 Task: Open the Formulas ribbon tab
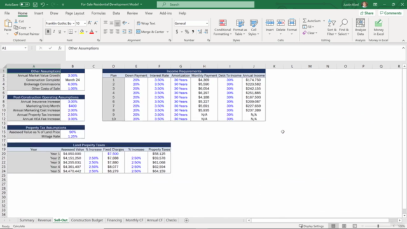99,13
